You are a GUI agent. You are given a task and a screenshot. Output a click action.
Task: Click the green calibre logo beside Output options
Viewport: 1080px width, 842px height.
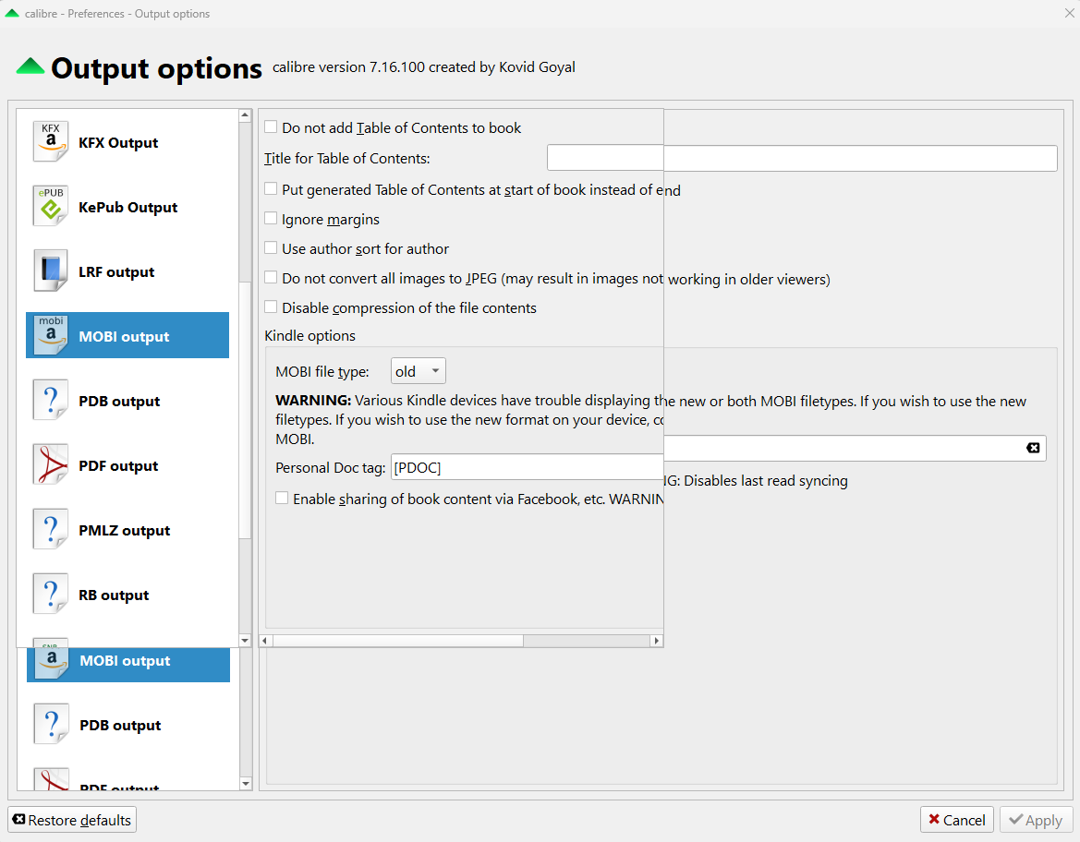click(x=30, y=66)
